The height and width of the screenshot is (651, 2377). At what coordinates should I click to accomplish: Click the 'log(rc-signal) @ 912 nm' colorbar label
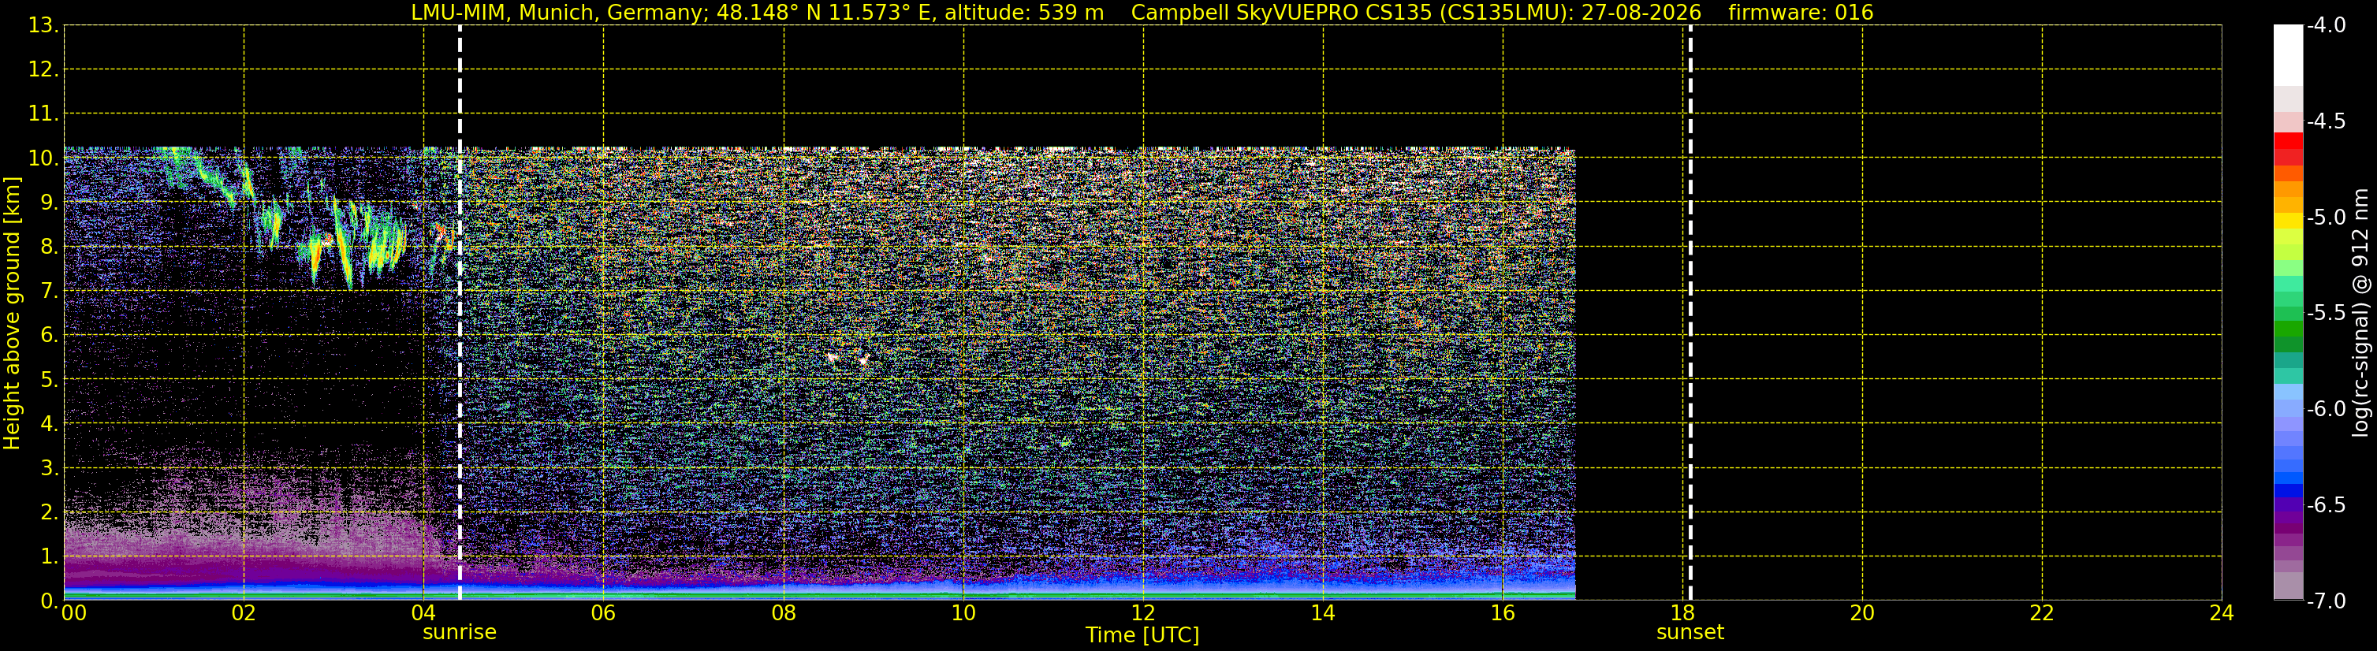2360,313
